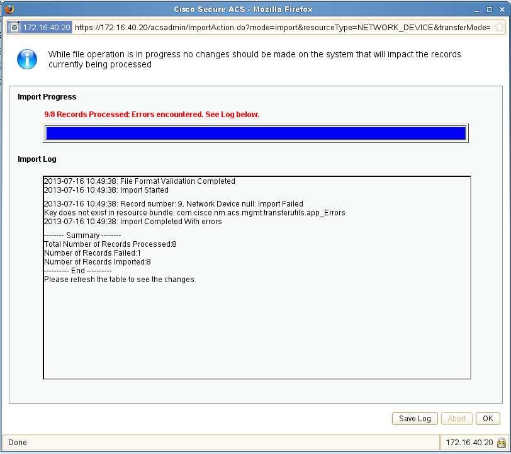Click the blue import progress bar
This screenshot has width=511, height=454.
pyautogui.click(x=256, y=133)
